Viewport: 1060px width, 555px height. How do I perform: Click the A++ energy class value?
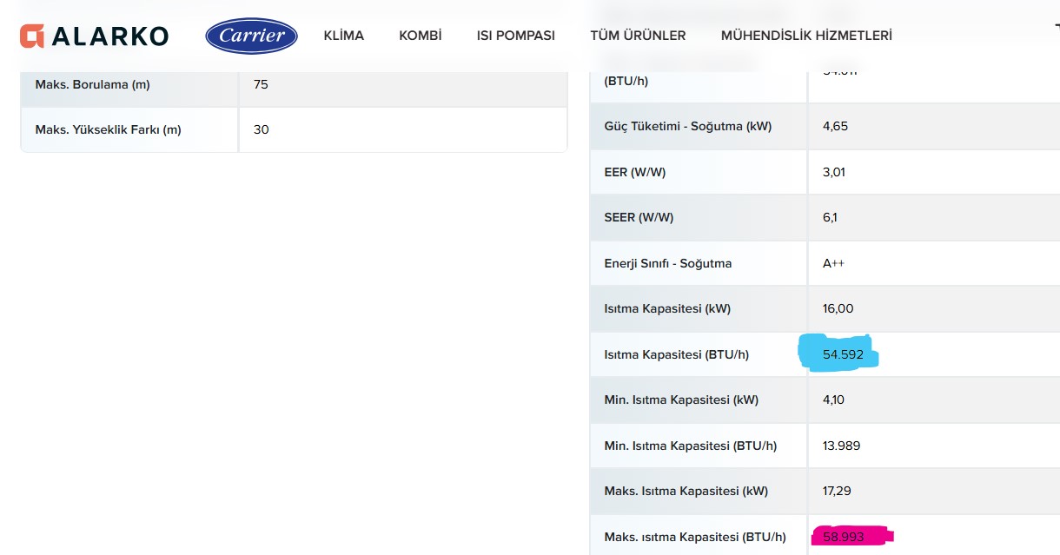(x=833, y=263)
